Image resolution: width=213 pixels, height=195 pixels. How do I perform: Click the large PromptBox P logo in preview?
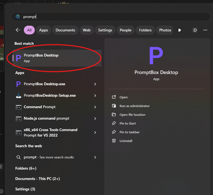[156, 55]
